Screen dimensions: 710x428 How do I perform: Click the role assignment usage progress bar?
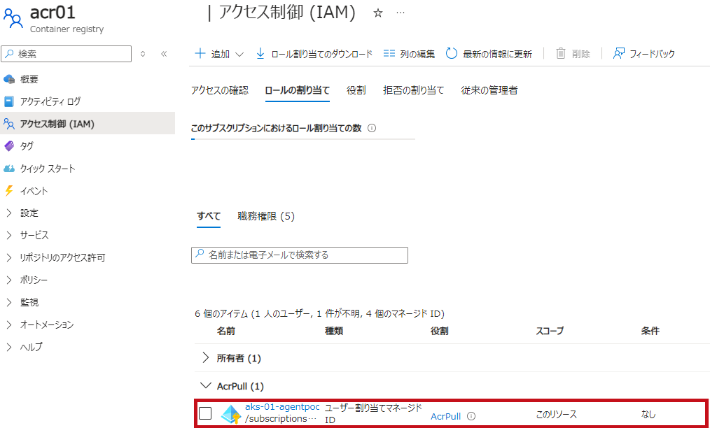coord(303,139)
